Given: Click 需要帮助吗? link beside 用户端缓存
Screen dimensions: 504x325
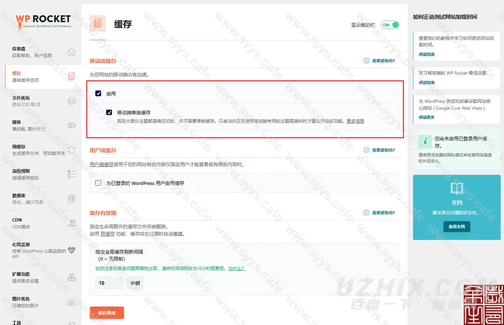Looking at the screenshot, I should 383,150.
